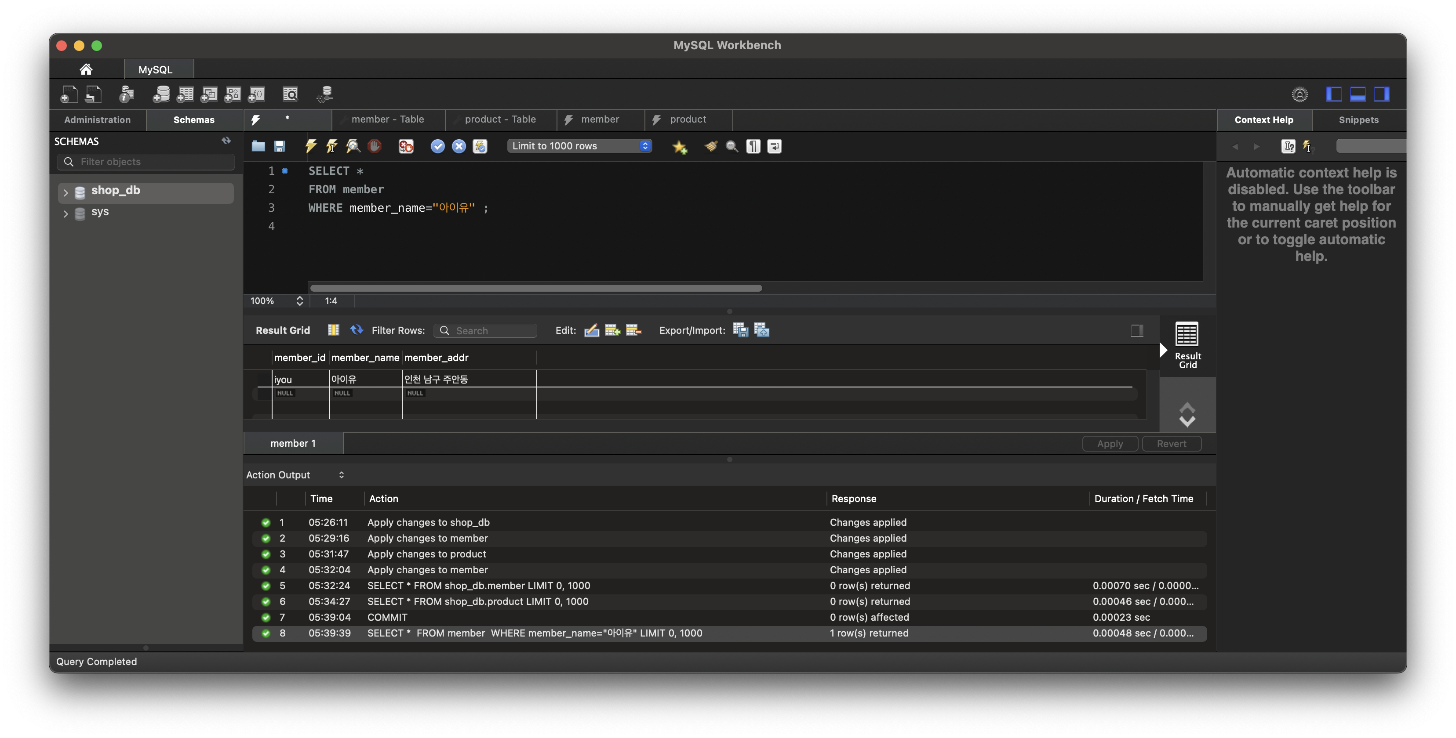Image resolution: width=1456 pixels, height=738 pixels.
Task: Toggle the left sidebar panel visibility
Action: point(1334,94)
